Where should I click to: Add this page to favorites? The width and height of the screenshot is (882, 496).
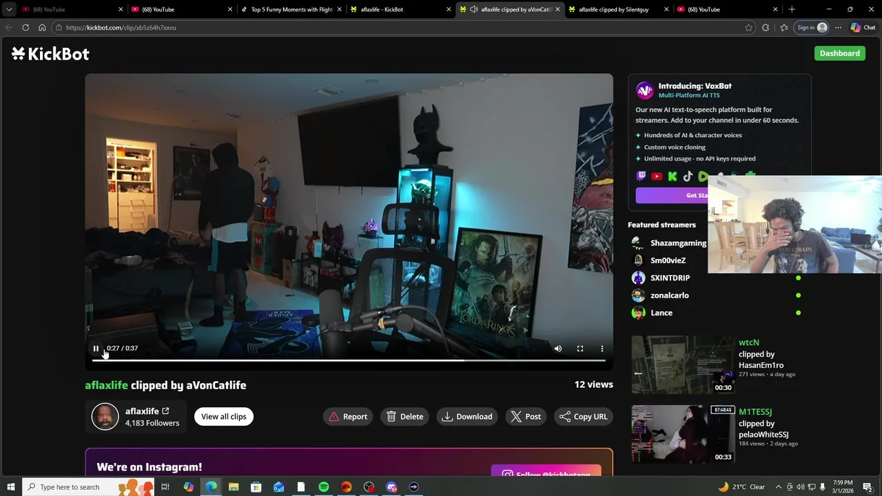pyautogui.click(x=749, y=28)
